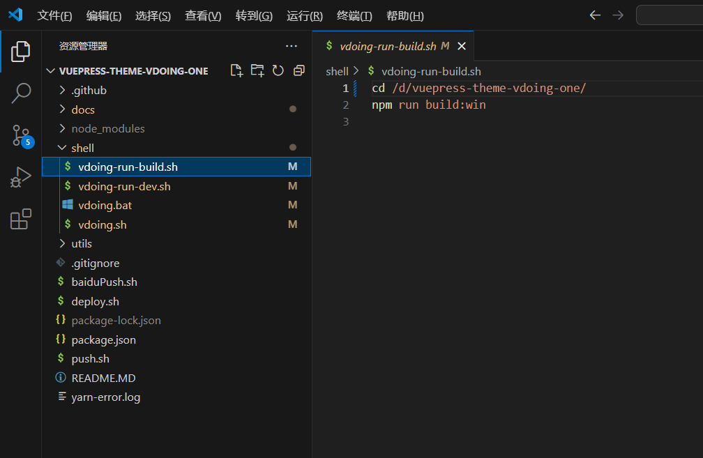Click the modified dot beside docs folder
This screenshot has width=703, height=458.
pyautogui.click(x=293, y=109)
